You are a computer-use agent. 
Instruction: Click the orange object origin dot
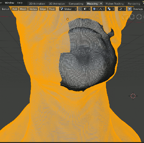(x=67, y=19)
